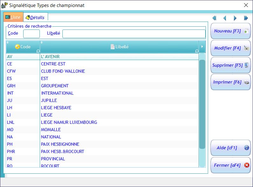Viewport: 253px width, 187px height.
Task: Select the EST label cell
Action: [119, 78]
